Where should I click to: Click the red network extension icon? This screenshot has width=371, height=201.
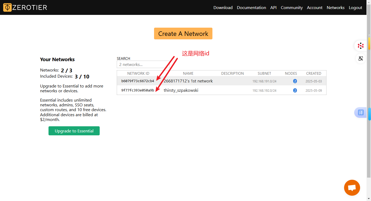[361, 46]
